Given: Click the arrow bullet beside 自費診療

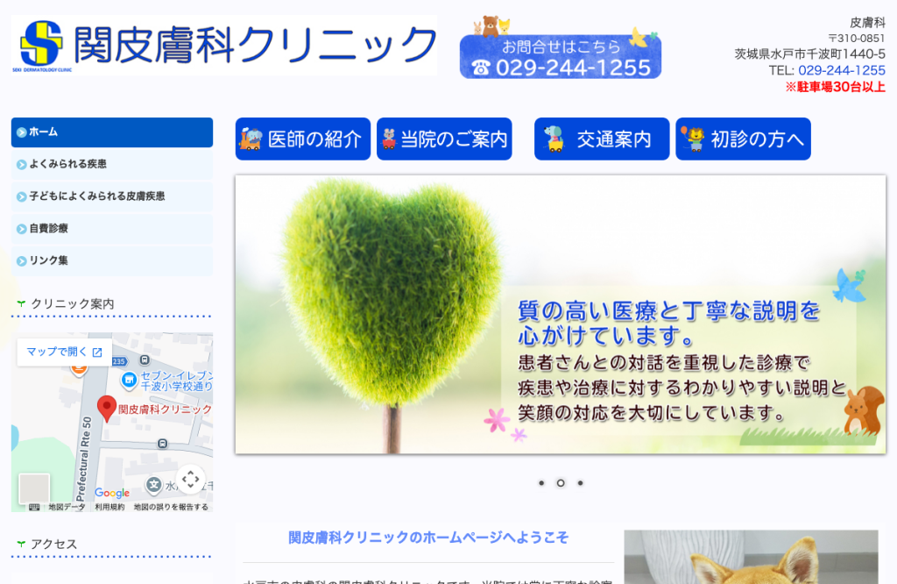Looking at the screenshot, I should (22, 229).
